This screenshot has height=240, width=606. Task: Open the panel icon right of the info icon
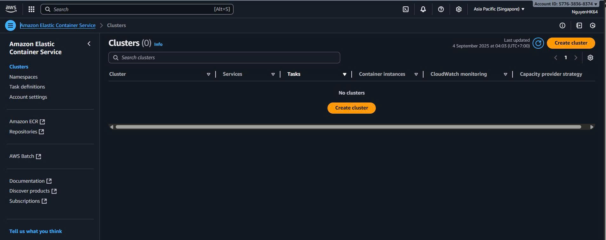coord(579,25)
